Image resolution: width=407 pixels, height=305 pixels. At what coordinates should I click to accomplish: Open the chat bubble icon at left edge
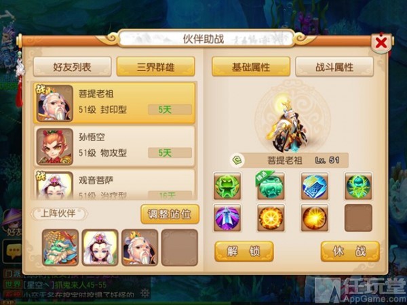point(13,251)
